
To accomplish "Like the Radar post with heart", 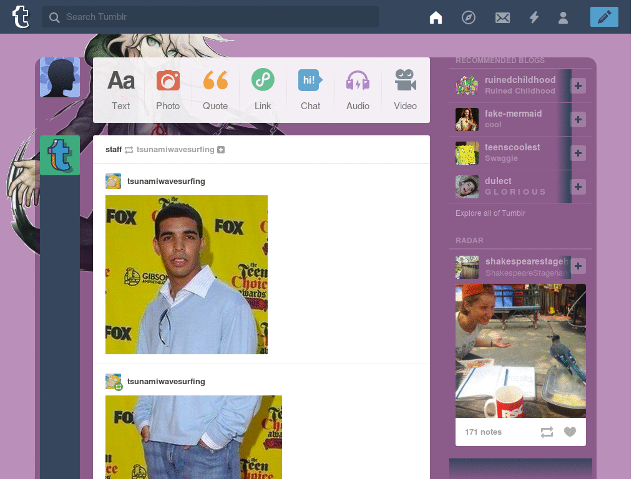I will 570,432.
